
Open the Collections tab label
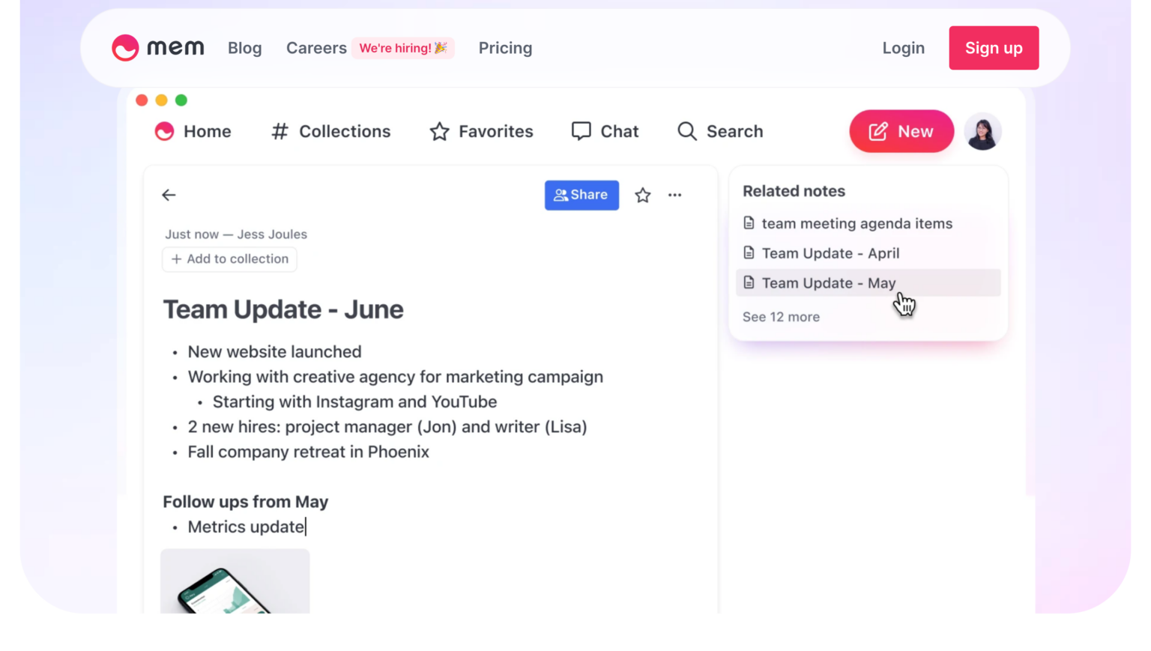pyautogui.click(x=345, y=131)
